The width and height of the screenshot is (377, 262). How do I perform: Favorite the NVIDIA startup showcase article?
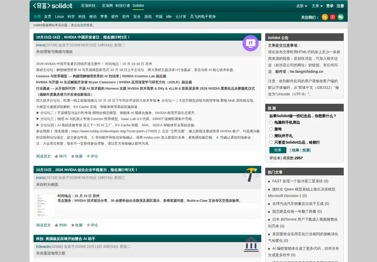pos(77,225)
